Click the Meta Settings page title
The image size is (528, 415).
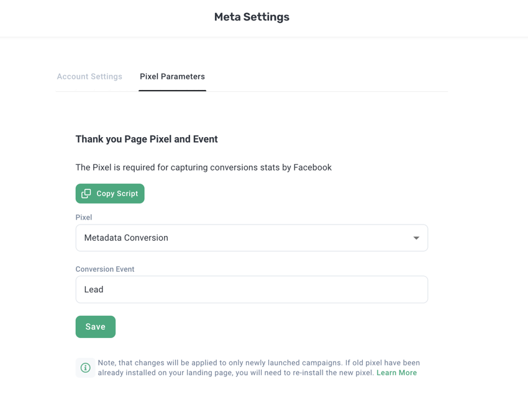coord(252,17)
